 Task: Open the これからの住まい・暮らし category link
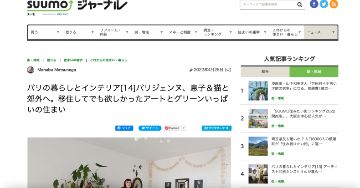[108, 60]
